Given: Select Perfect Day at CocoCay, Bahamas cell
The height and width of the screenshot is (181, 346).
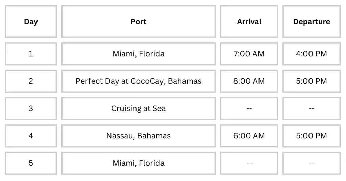Looking at the screenshot, I should (138, 81).
